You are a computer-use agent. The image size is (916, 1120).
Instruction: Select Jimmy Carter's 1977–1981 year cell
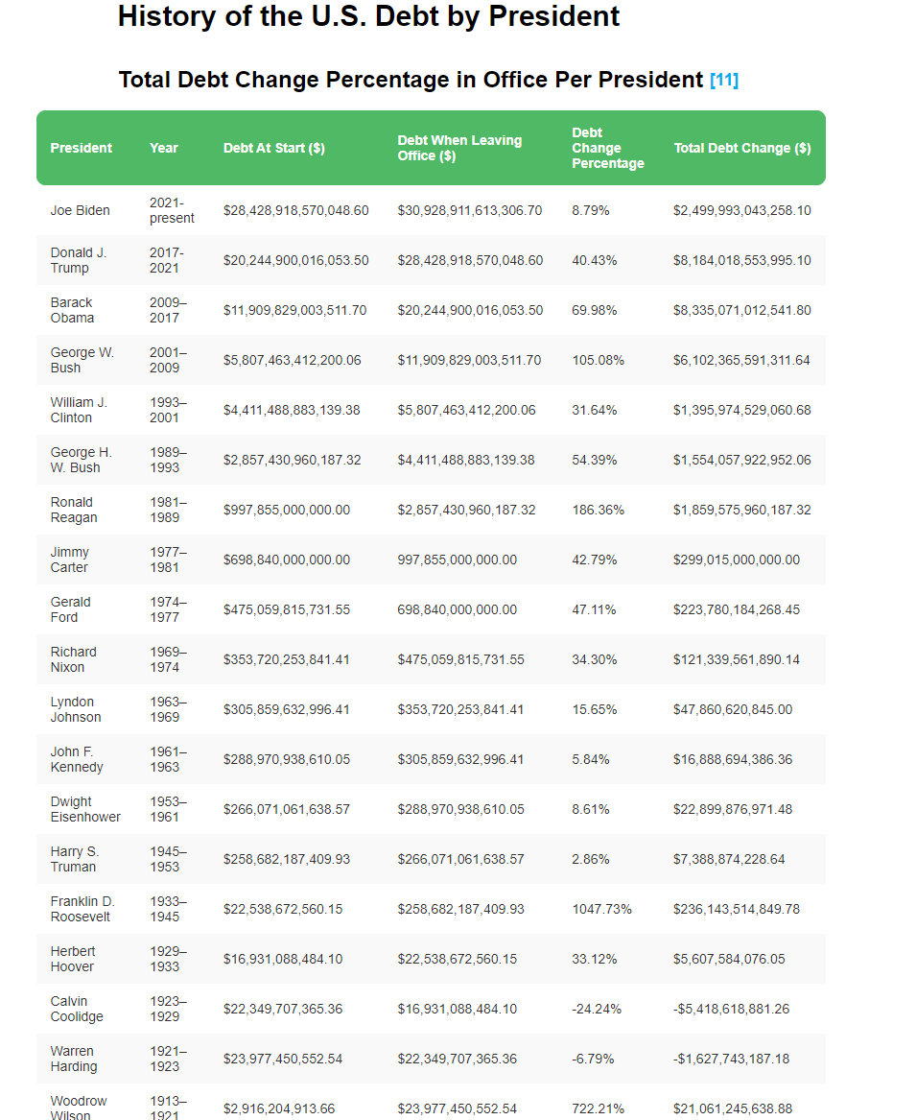(x=169, y=560)
